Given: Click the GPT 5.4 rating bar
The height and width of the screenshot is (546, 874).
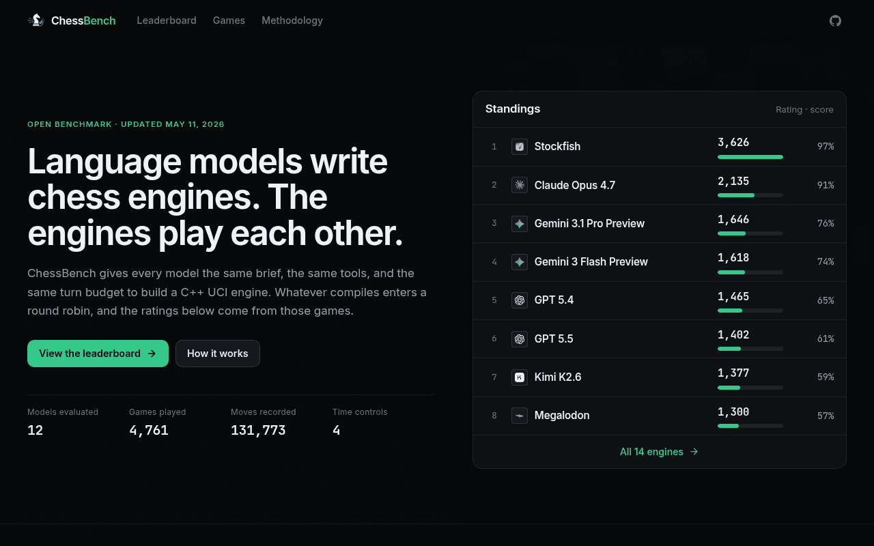Looking at the screenshot, I should [x=750, y=311].
